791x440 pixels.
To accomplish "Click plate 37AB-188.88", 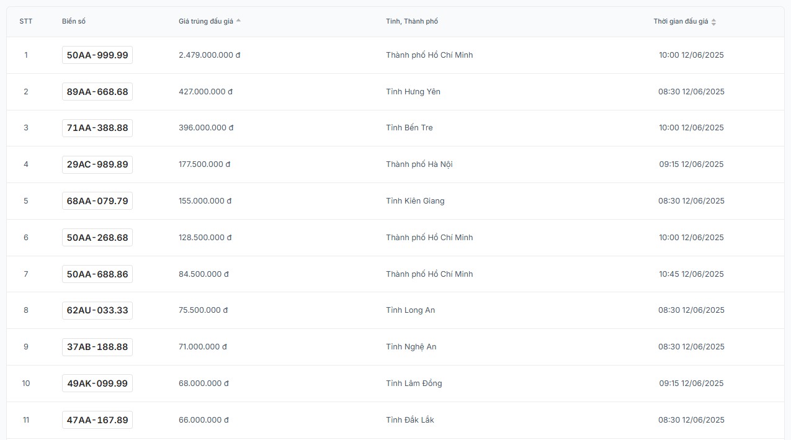I will (97, 347).
